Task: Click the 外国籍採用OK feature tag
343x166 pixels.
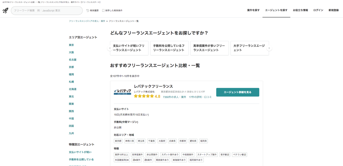Action: pos(122,160)
